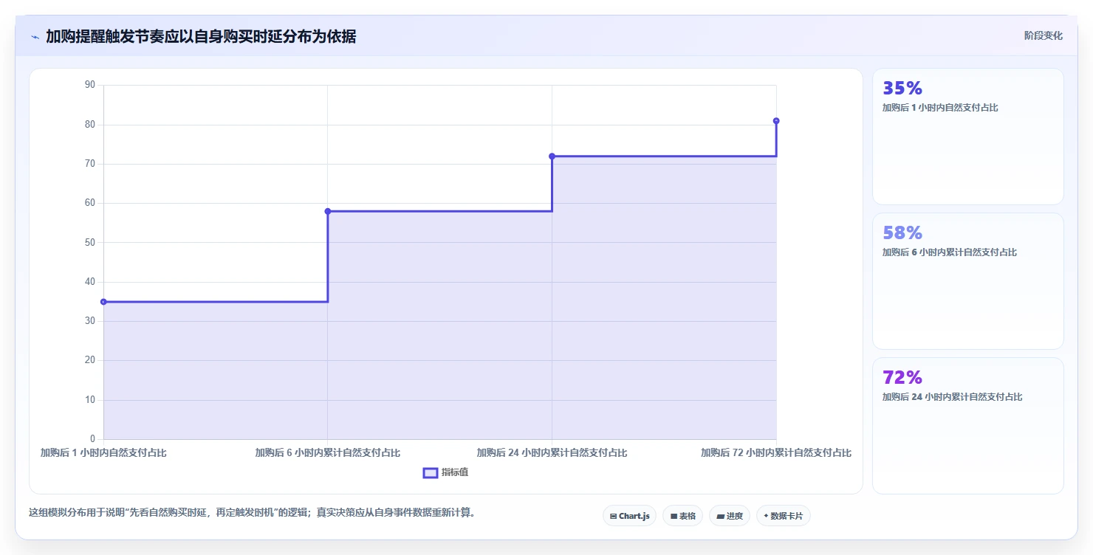1093x555 pixels.
Task: Click y-axis tick label 90
Action: (x=90, y=85)
